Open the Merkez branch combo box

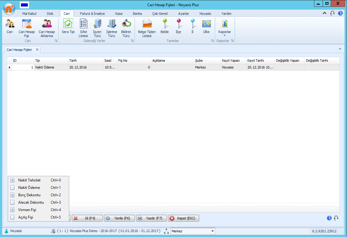tap(193, 231)
